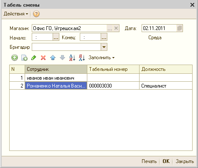Image resolution: width=198 pixels, height=168 pixels.
Task: Open the calendar picker for Дата
Action: pos(180,28)
